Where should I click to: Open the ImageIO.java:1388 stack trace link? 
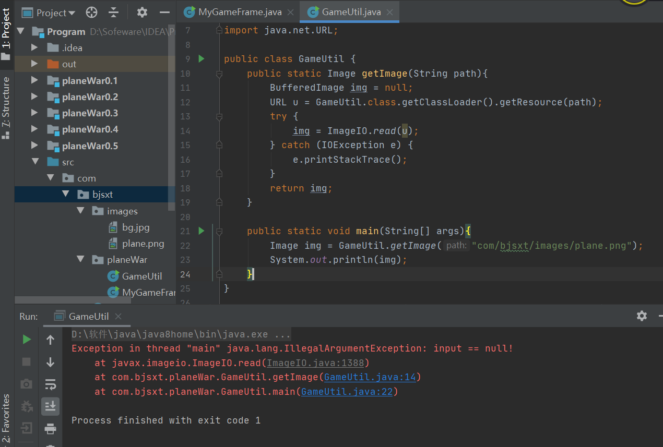pos(316,363)
